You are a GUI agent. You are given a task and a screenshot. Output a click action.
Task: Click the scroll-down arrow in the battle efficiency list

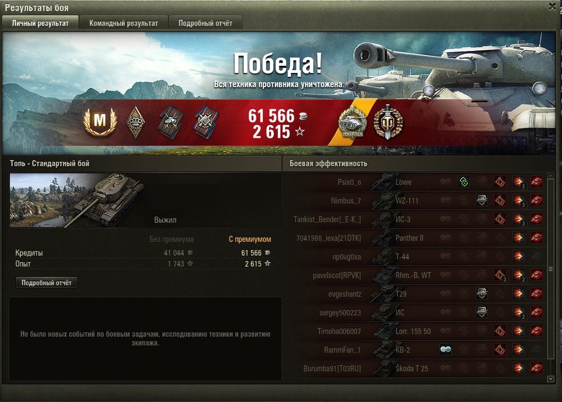pyautogui.click(x=551, y=378)
